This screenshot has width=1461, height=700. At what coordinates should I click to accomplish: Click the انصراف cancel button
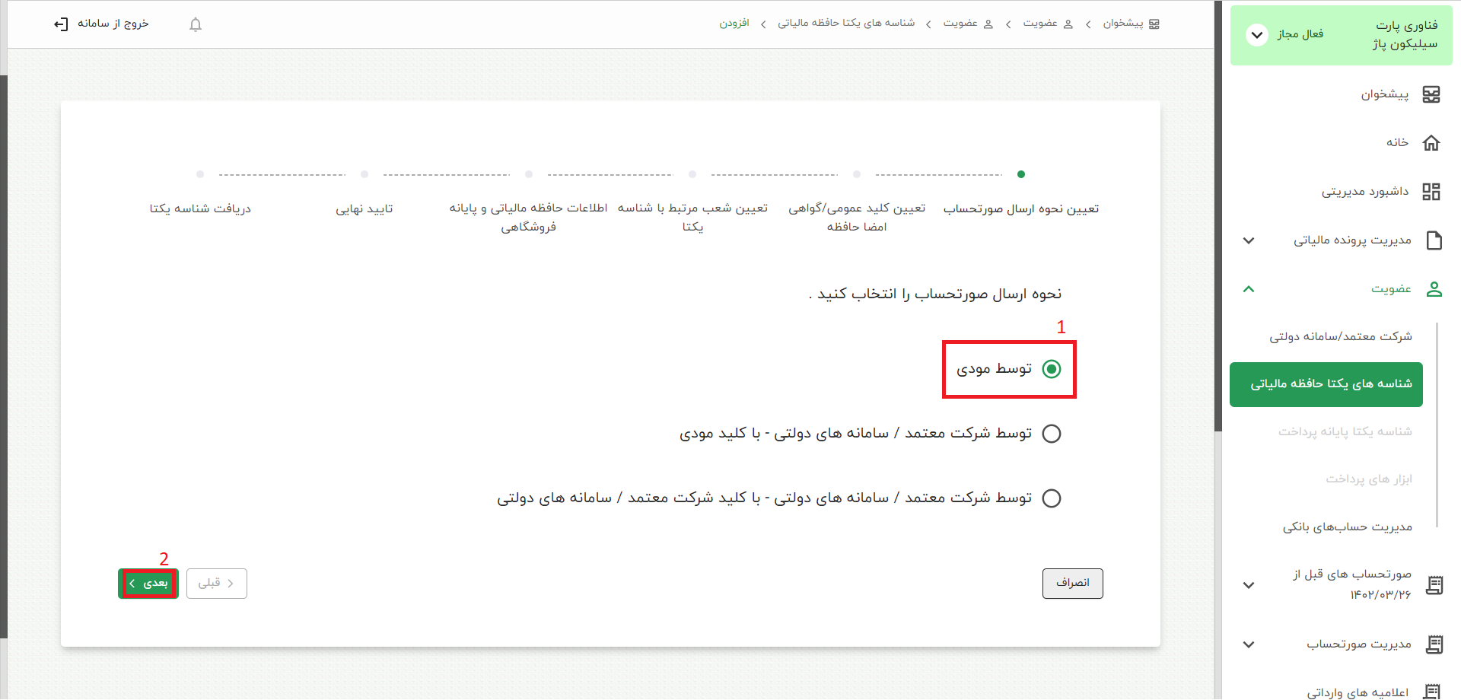1073,584
